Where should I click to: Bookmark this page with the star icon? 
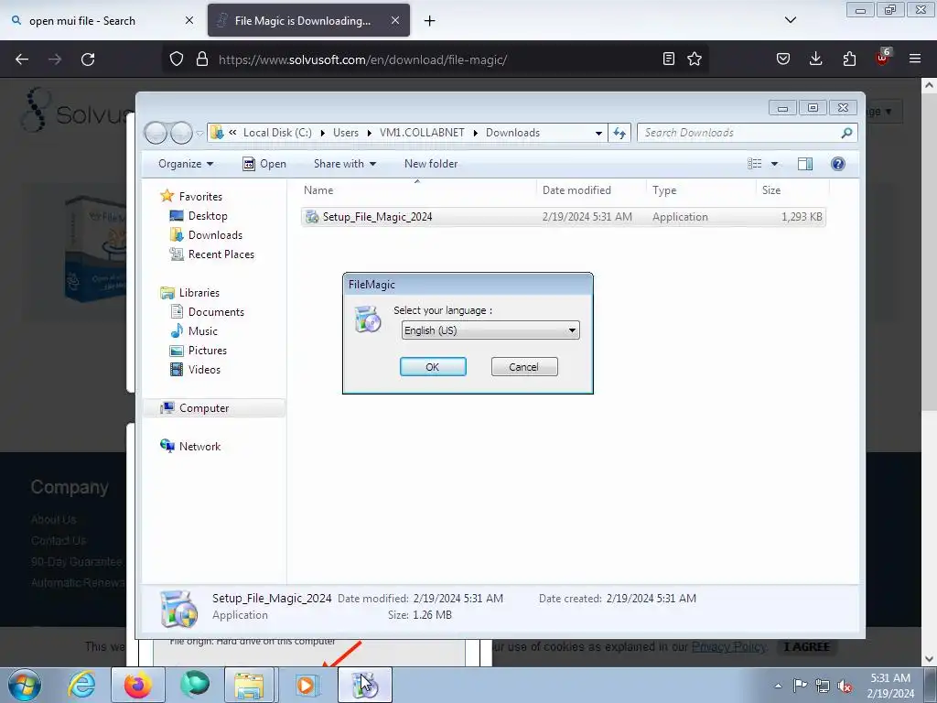pyautogui.click(x=694, y=59)
